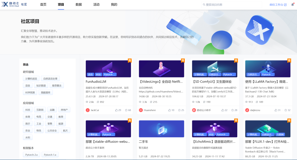
Task: Toggle the 图数据库 filter tag
Action: click(46, 92)
